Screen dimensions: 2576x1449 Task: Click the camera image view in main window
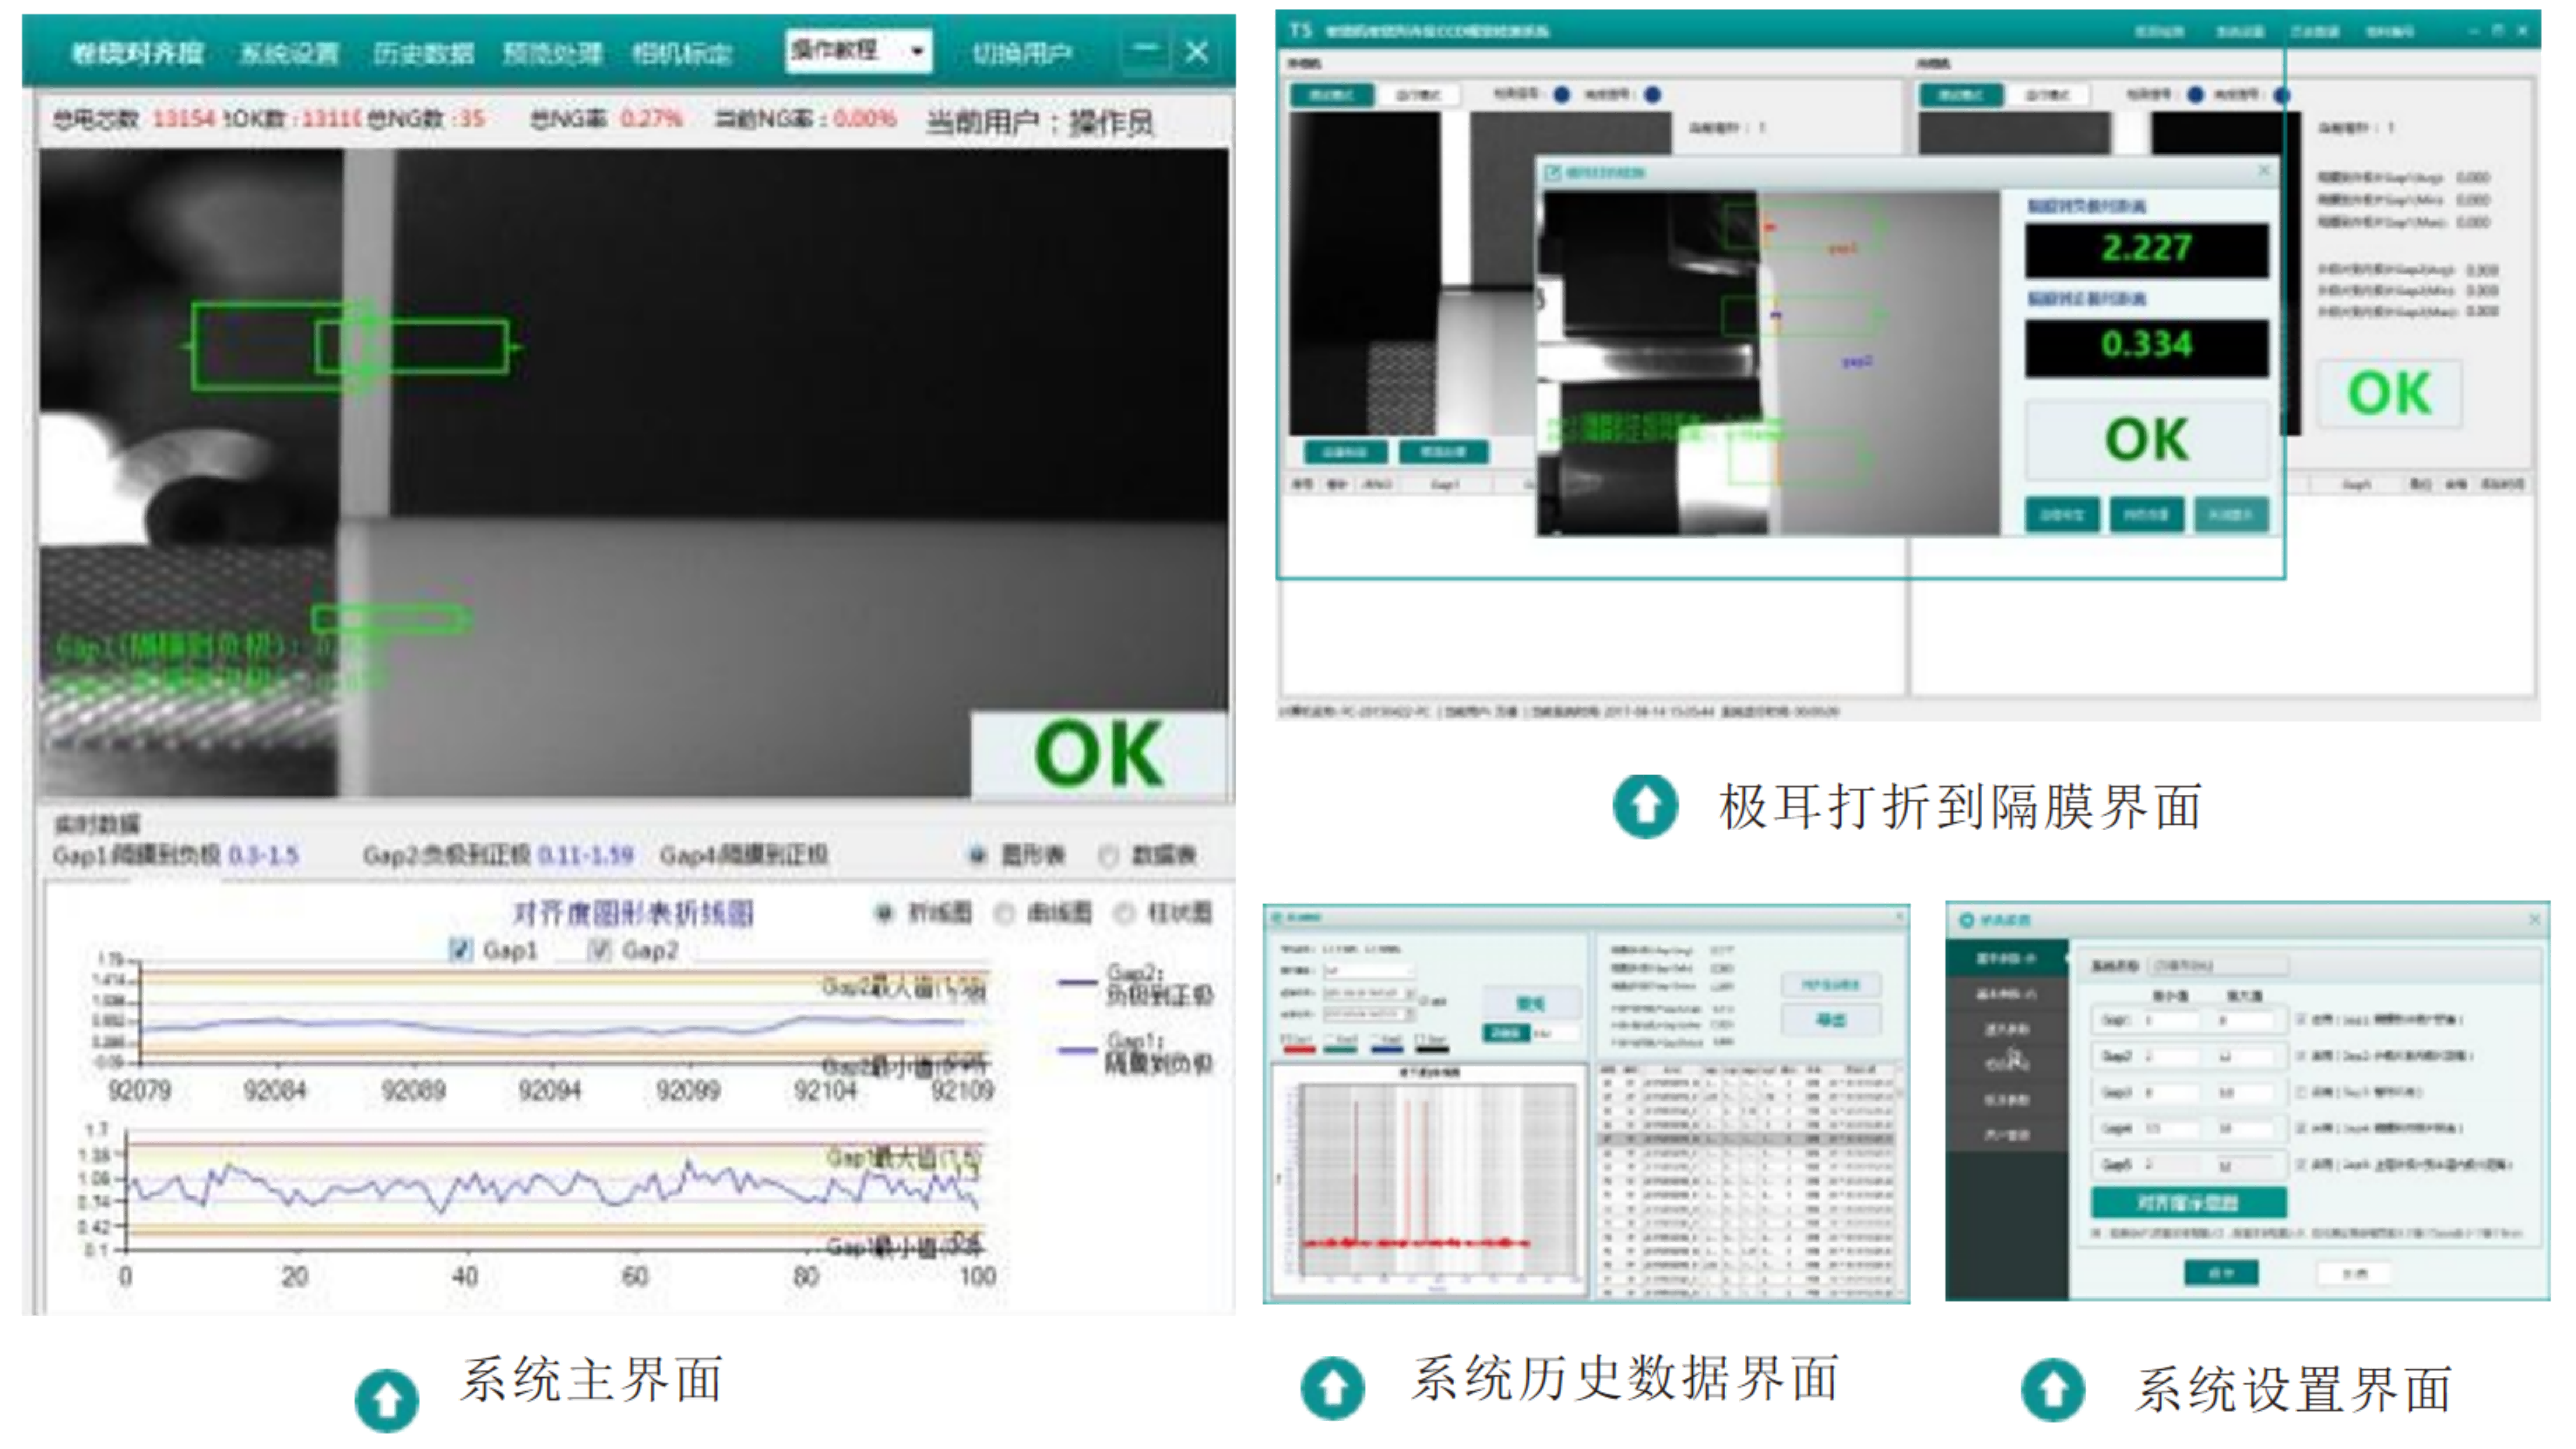coord(634,473)
